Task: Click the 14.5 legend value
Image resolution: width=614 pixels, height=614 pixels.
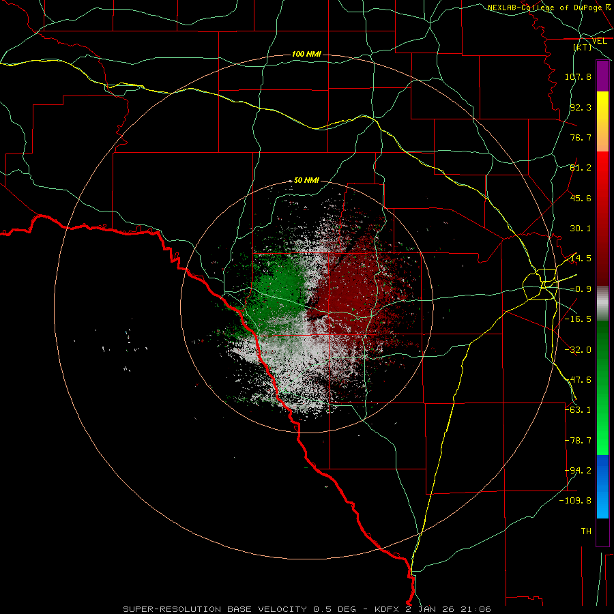Action: tap(581, 259)
